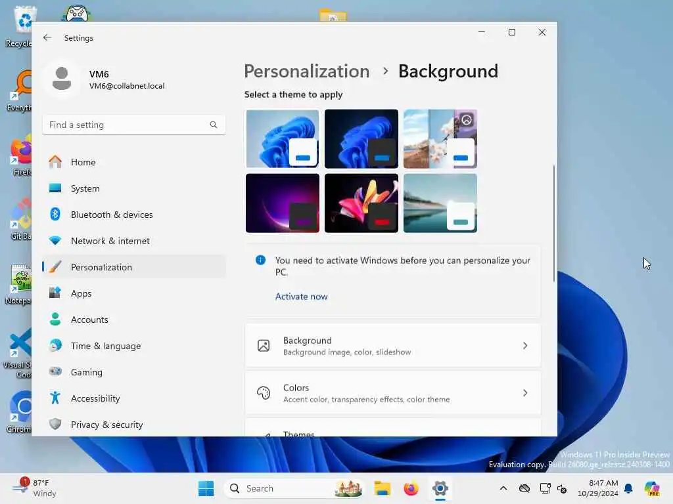Select Personalization in the sidebar
The height and width of the screenshot is (504, 673).
[134, 267]
